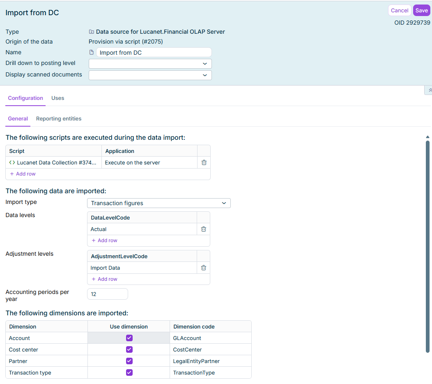Open the Reporting entities sub-tab
The height and width of the screenshot is (384, 432).
(59, 119)
